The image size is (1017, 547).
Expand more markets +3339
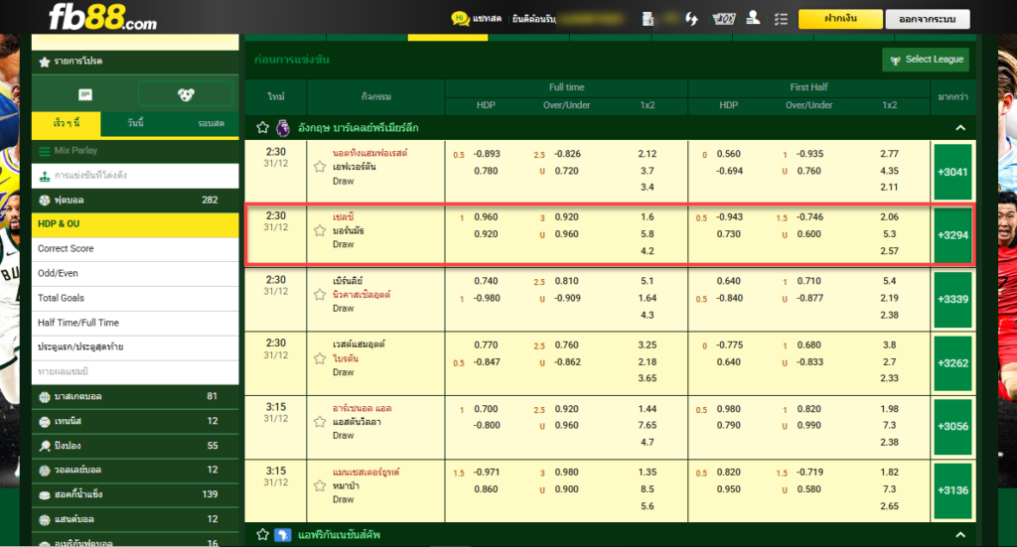point(952,300)
